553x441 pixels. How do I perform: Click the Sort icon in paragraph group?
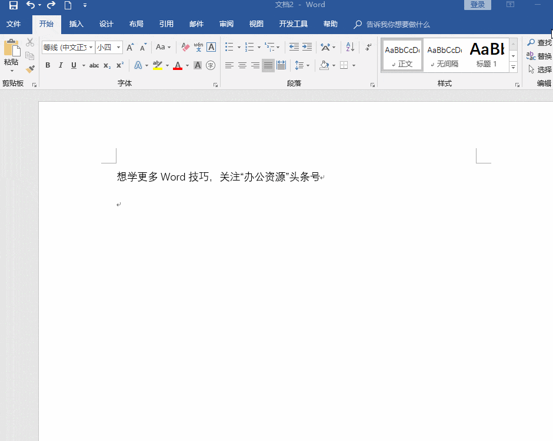350,47
